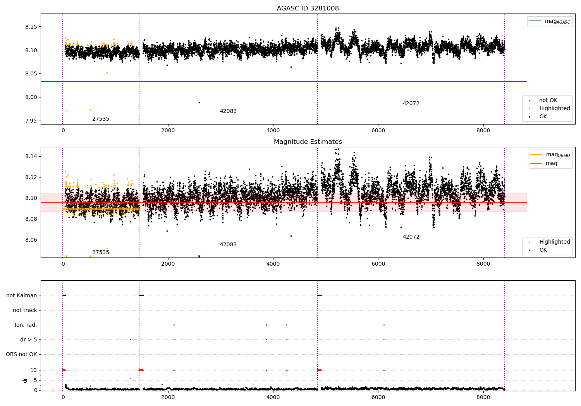Click black downward triangle marker in Magnitude Estimates plot
This screenshot has height=406, width=581.
pos(199,256)
